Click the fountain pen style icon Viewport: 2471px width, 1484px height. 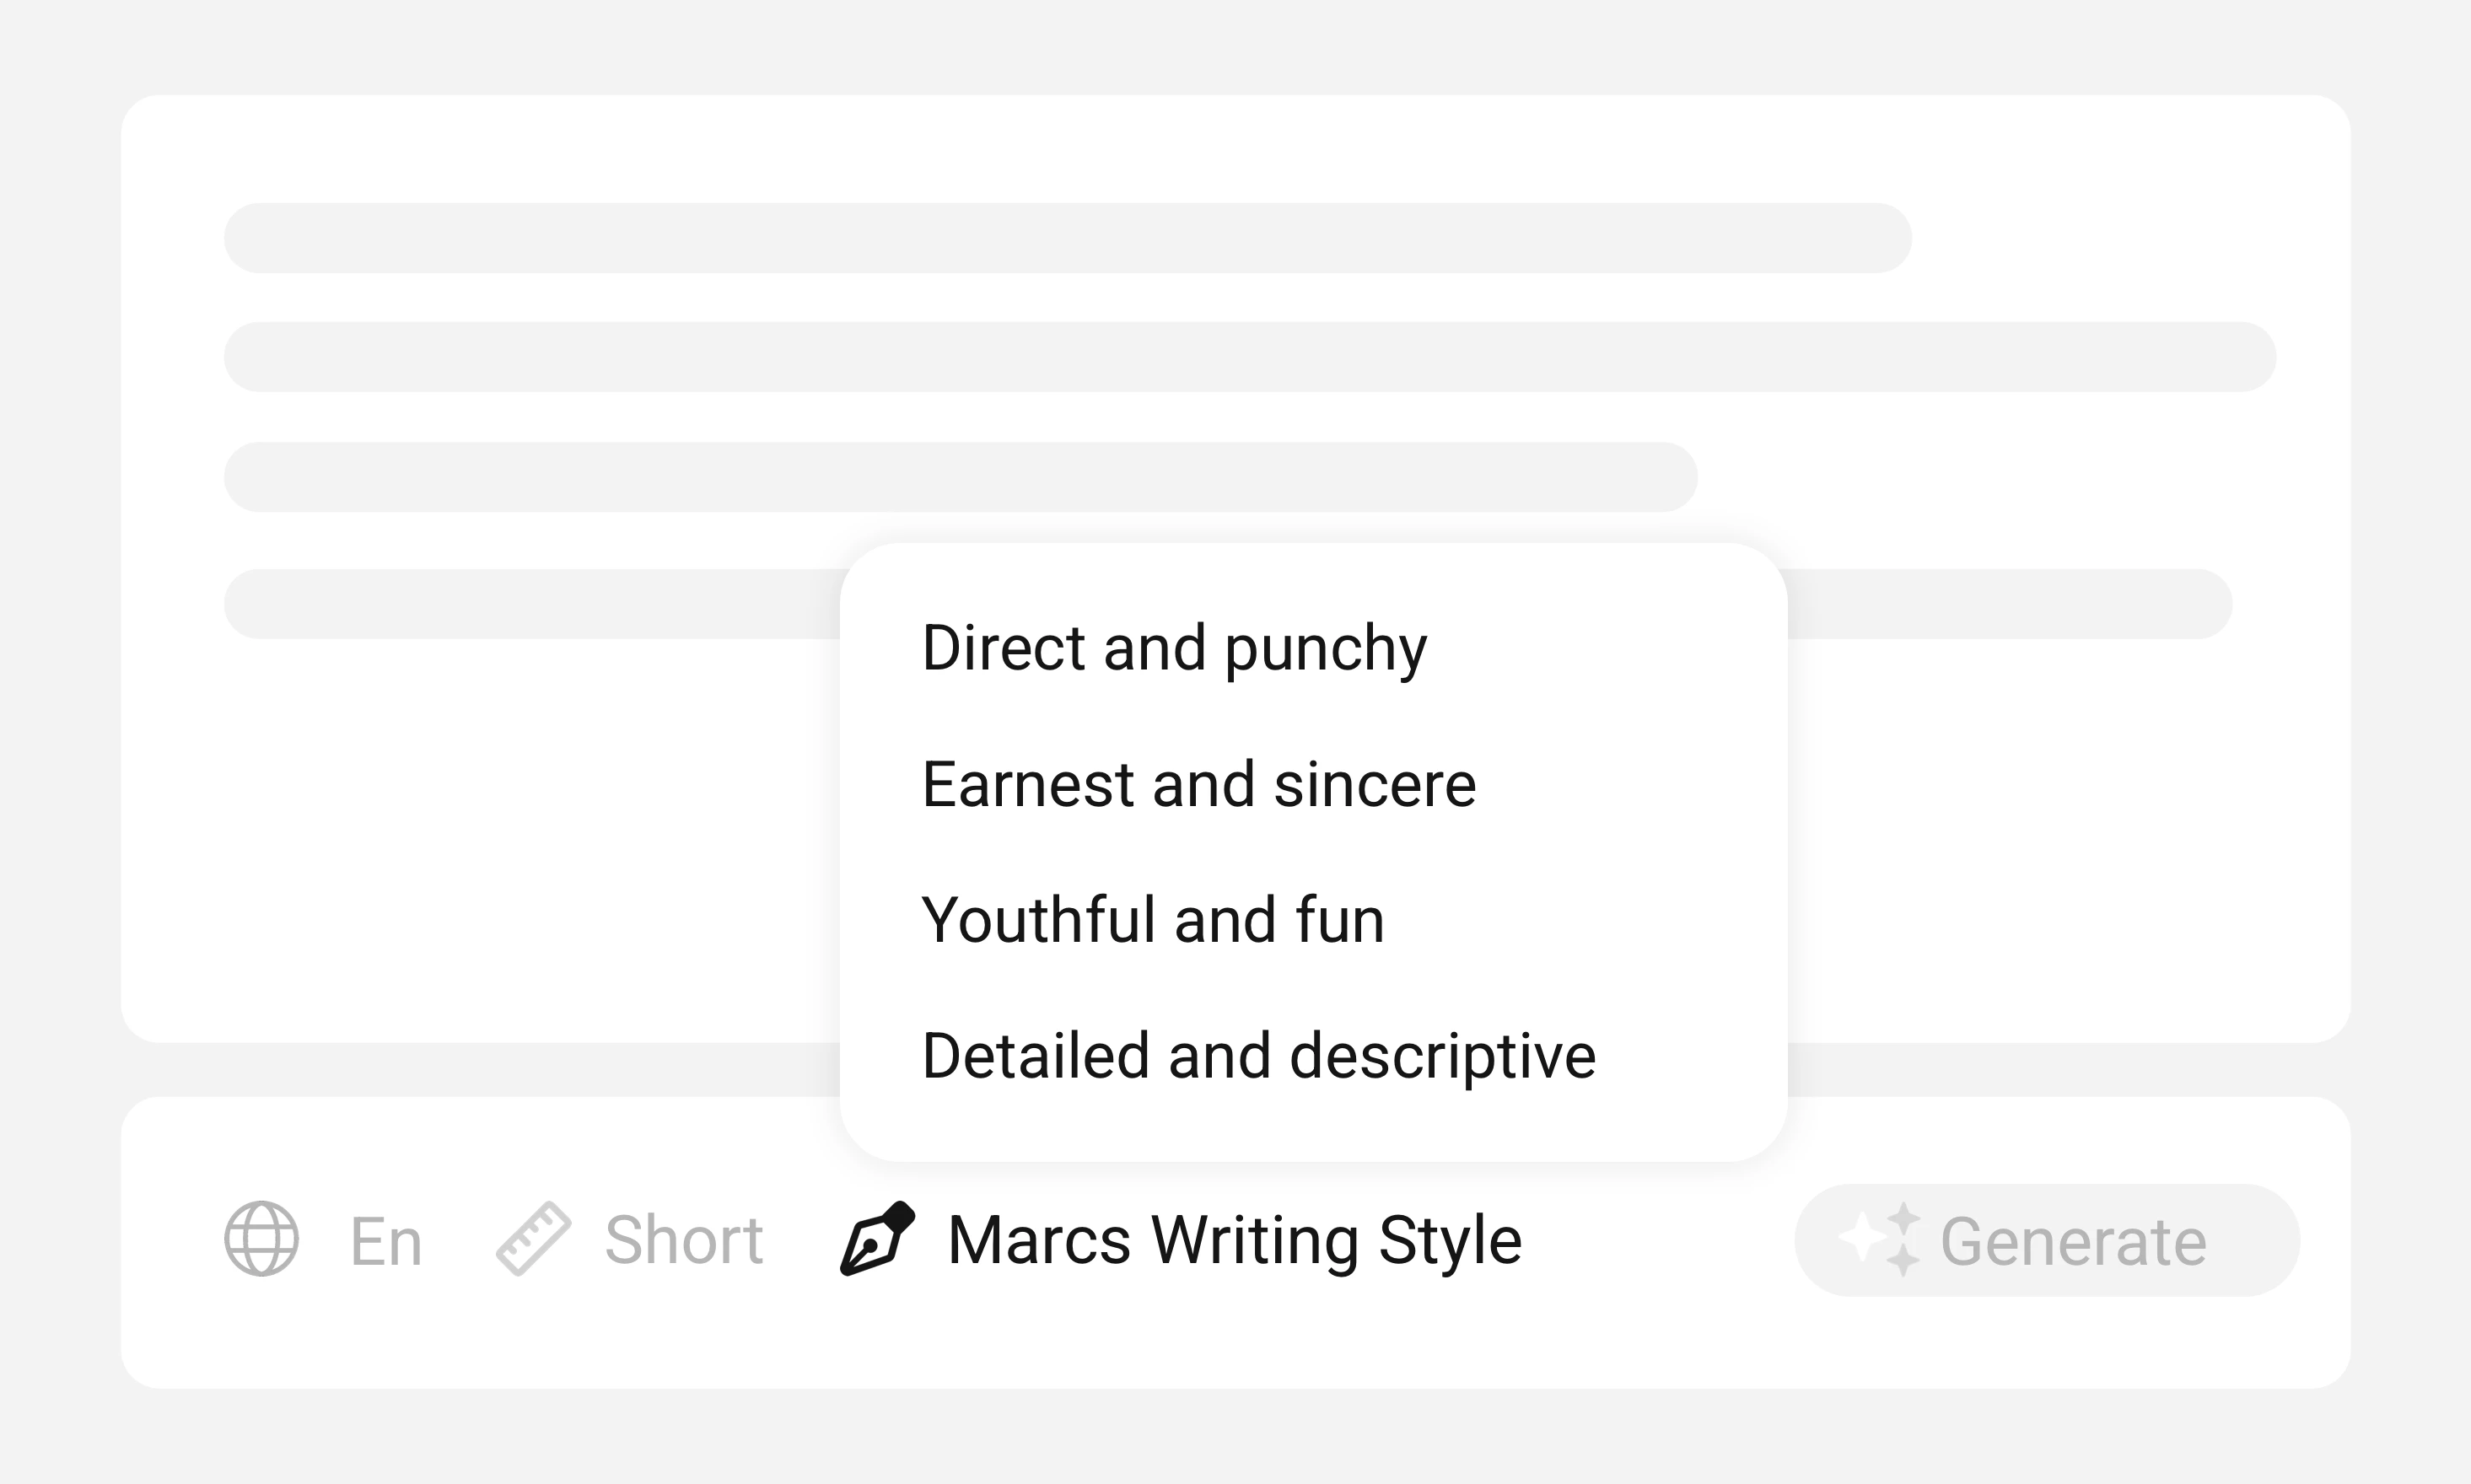(877, 1238)
